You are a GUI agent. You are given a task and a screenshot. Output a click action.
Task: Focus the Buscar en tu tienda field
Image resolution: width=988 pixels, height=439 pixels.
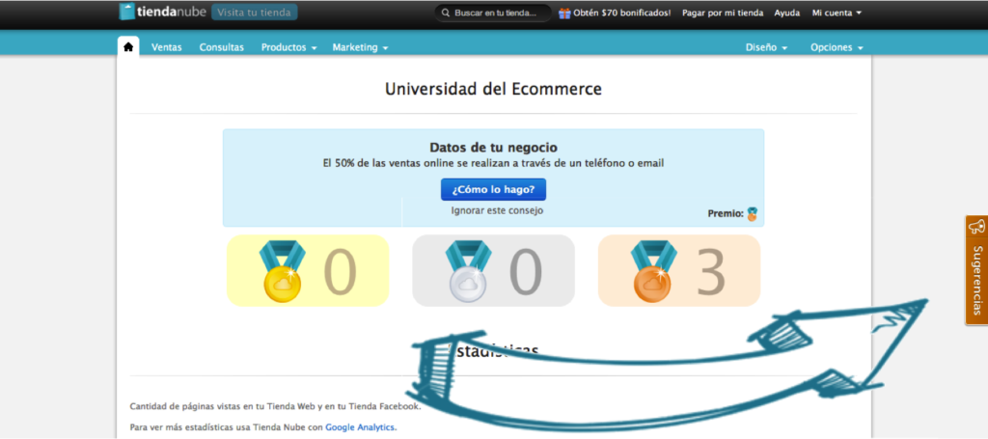click(493, 13)
